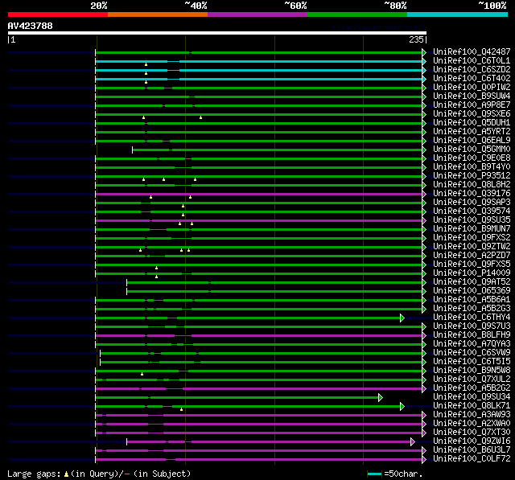Select UniRef100_Q9FXS5 label
The image size is (515, 480).
[x=472, y=265]
